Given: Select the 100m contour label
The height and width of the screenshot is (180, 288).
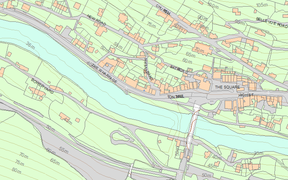Looking at the screenshot, I should (213, 6).
